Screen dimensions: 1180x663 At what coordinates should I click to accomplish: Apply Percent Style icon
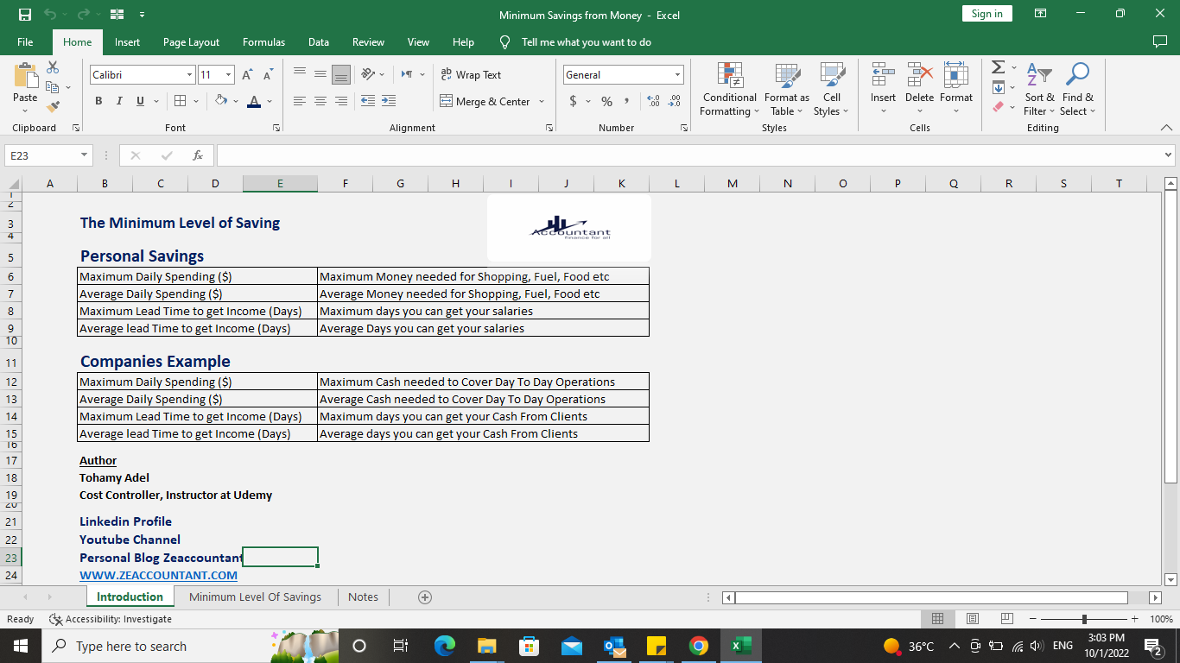(x=606, y=101)
